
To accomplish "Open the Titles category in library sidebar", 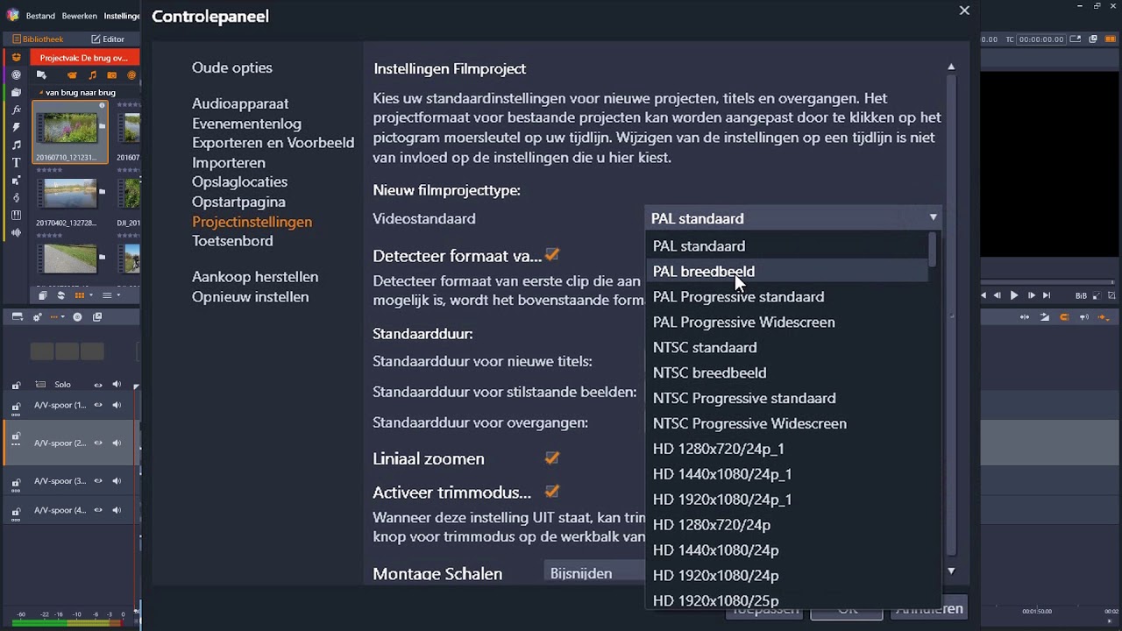I will tap(16, 162).
